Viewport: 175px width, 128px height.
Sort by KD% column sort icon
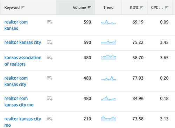pos(141,8)
